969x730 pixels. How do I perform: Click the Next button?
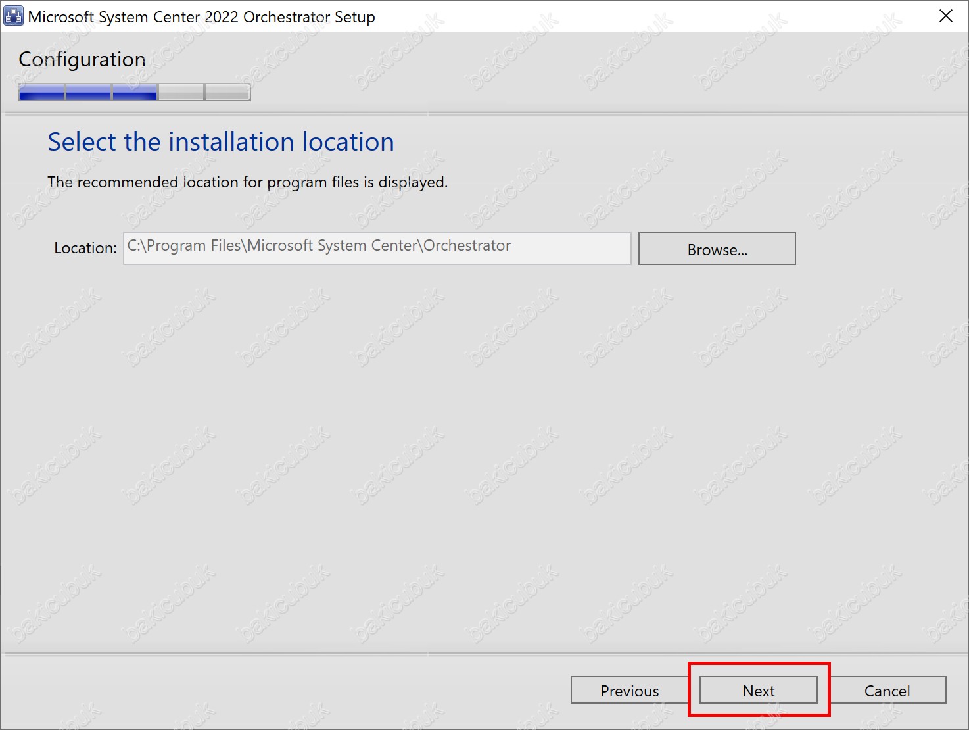coord(759,691)
